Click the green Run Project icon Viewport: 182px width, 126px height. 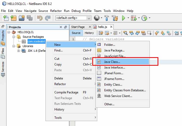123,18
